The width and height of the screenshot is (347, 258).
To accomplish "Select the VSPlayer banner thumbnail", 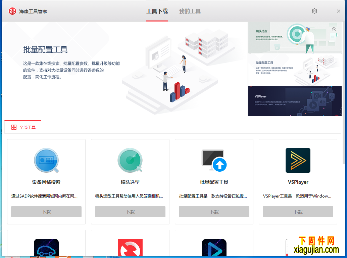I will click(295, 101).
